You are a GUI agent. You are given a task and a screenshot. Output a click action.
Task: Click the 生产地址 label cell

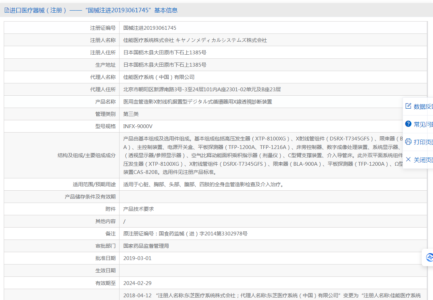click(61, 65)
